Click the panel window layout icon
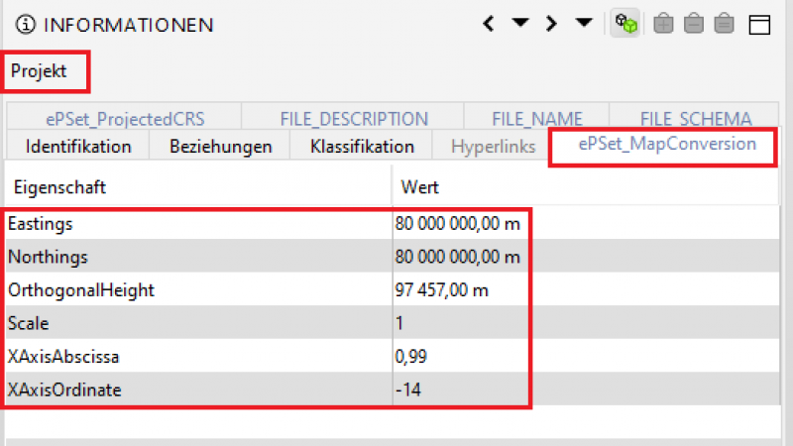Viewport: 793px width, 446px height. 759,25
